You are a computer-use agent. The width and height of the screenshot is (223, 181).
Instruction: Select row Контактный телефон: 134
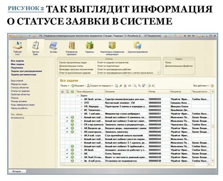135,103
